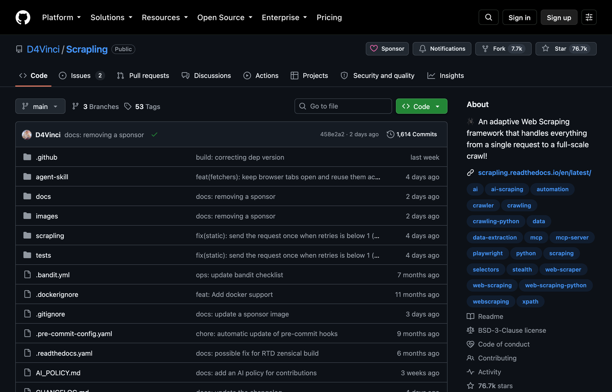Viewport: 612px width, 392px height.
Task: Open the main branch selector dropdown
Action: (40, 106)
